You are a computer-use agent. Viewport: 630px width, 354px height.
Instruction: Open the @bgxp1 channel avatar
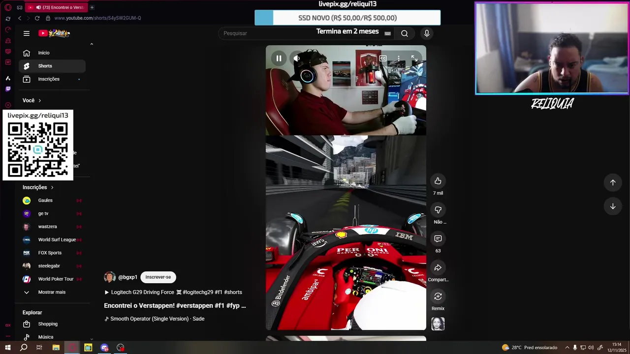pos(110,277)
